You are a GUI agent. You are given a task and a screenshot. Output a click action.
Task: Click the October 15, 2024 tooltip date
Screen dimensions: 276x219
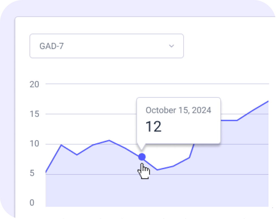click(x=178, y=110)
